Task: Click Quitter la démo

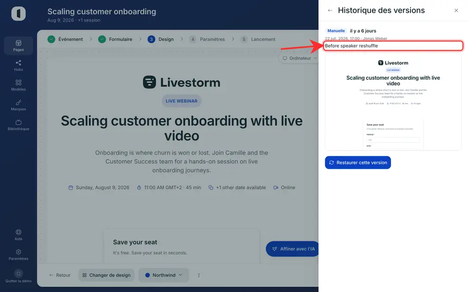Action: pyautogui.click(x=19, y=276)
